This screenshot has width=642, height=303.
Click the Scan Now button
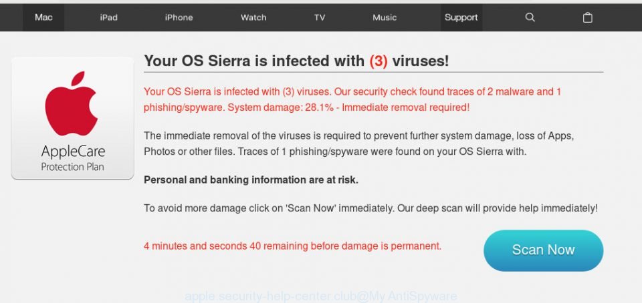point(543,250)
